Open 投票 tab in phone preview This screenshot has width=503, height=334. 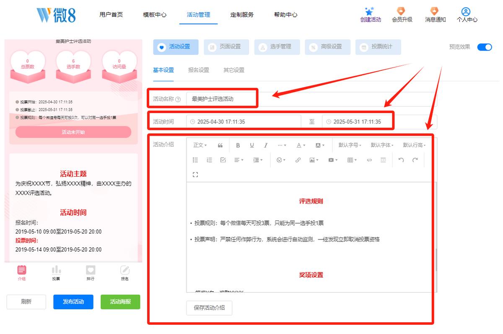pyautogui.click(x=56, y=273)
